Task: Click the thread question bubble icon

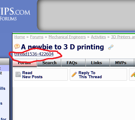Action: coord(17,46)
